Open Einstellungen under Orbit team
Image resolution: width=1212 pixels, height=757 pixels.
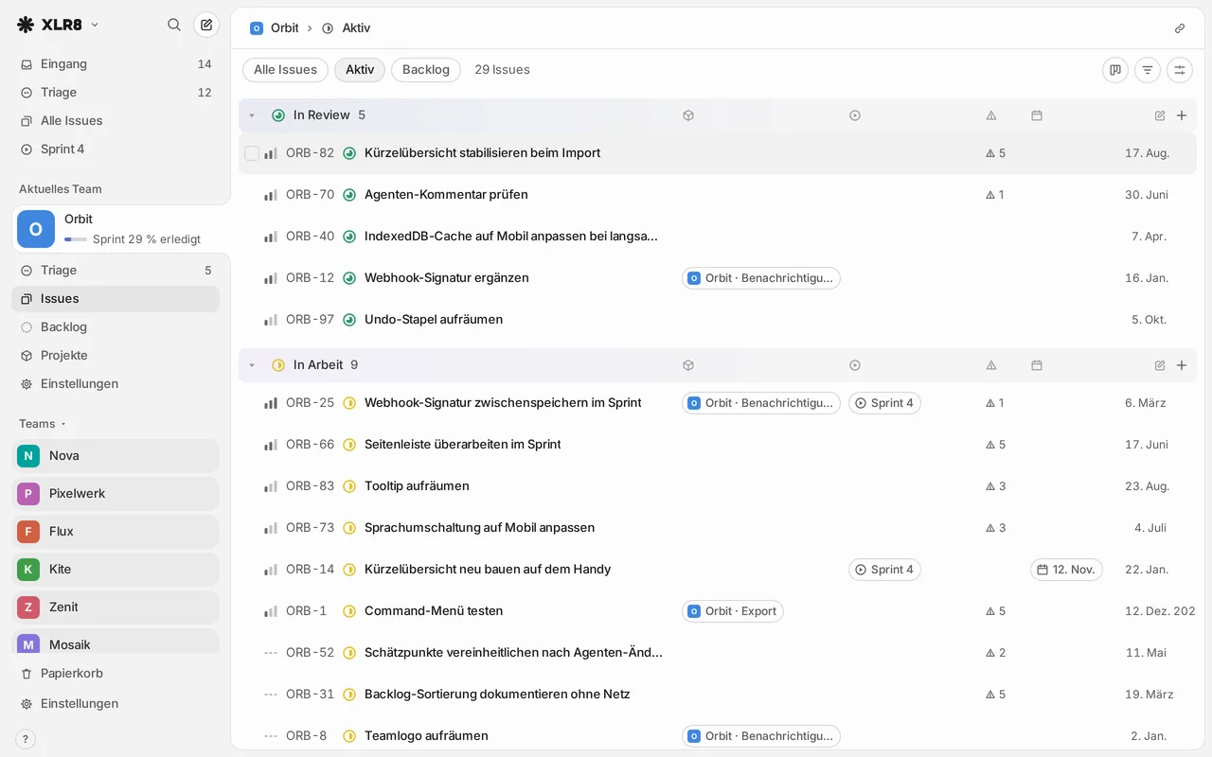click(x=116, y=384)
